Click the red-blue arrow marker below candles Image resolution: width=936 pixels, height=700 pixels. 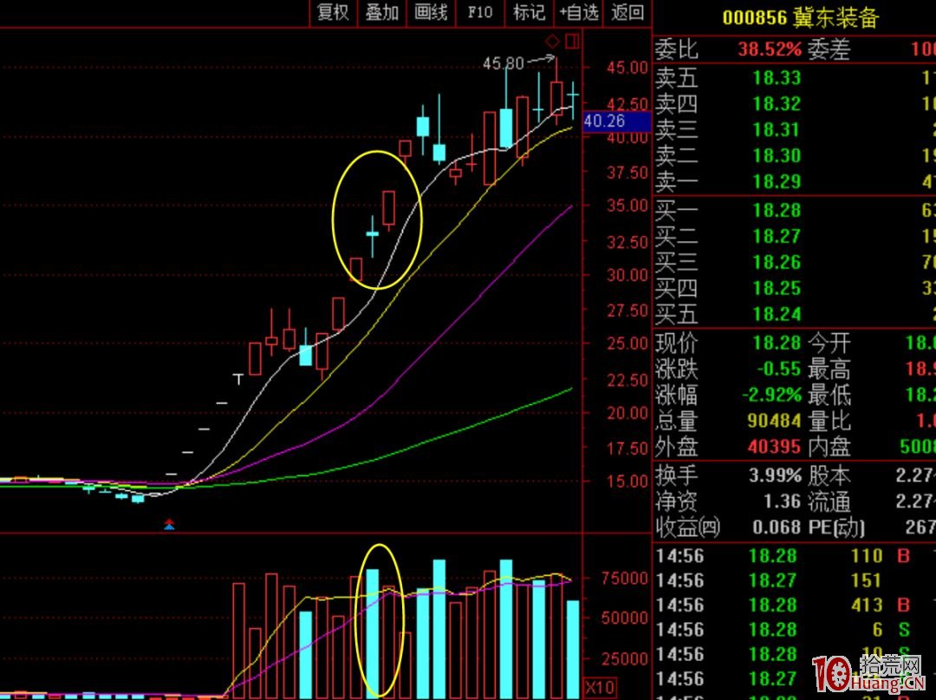[170, 525]
